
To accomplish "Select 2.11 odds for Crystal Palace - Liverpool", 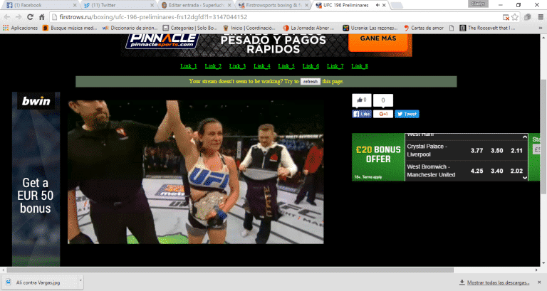I will click(x=516, y=151).
